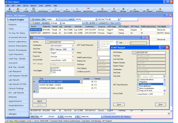Check the TLC eligibility checkbox
The width and height of the screenshot is (178, 123).
pyautogui.click(x=51, y=72)
